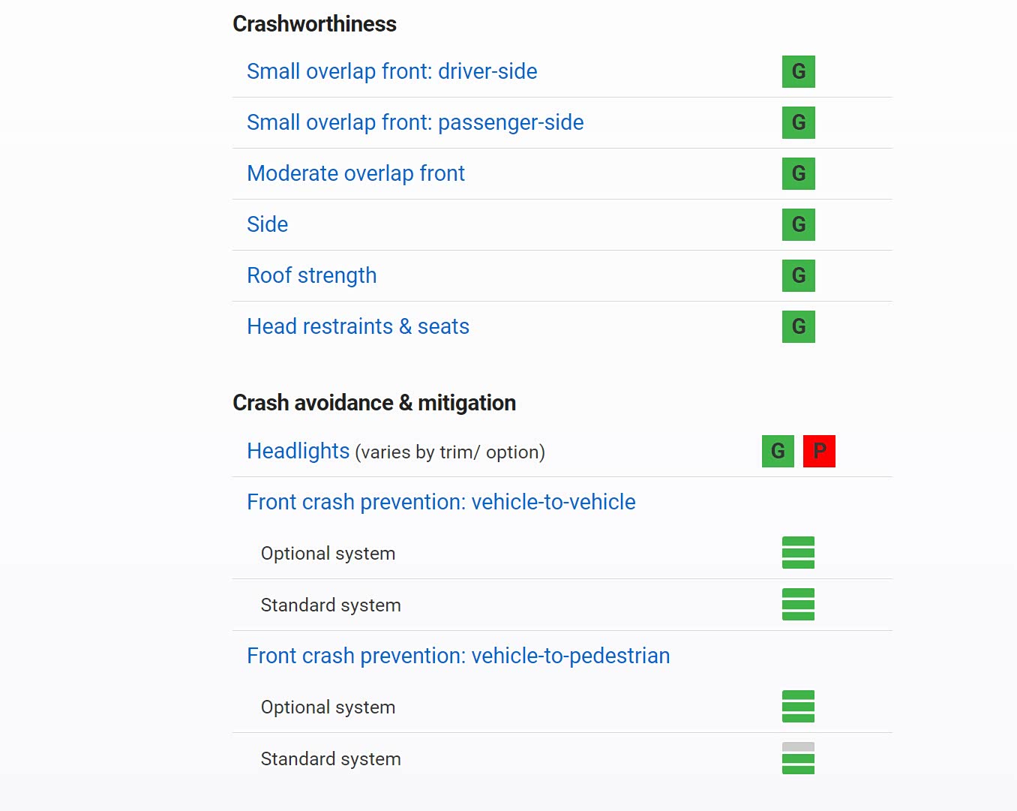This screenshot has width=1017, height=811.
Task: Click vehicle-to-vehicle Optional system rating bars
Action: click(798, 554)
